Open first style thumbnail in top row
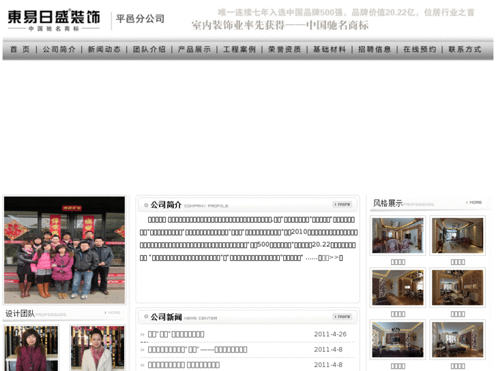This screenshot has height=371, width=496. coord(398,236)
